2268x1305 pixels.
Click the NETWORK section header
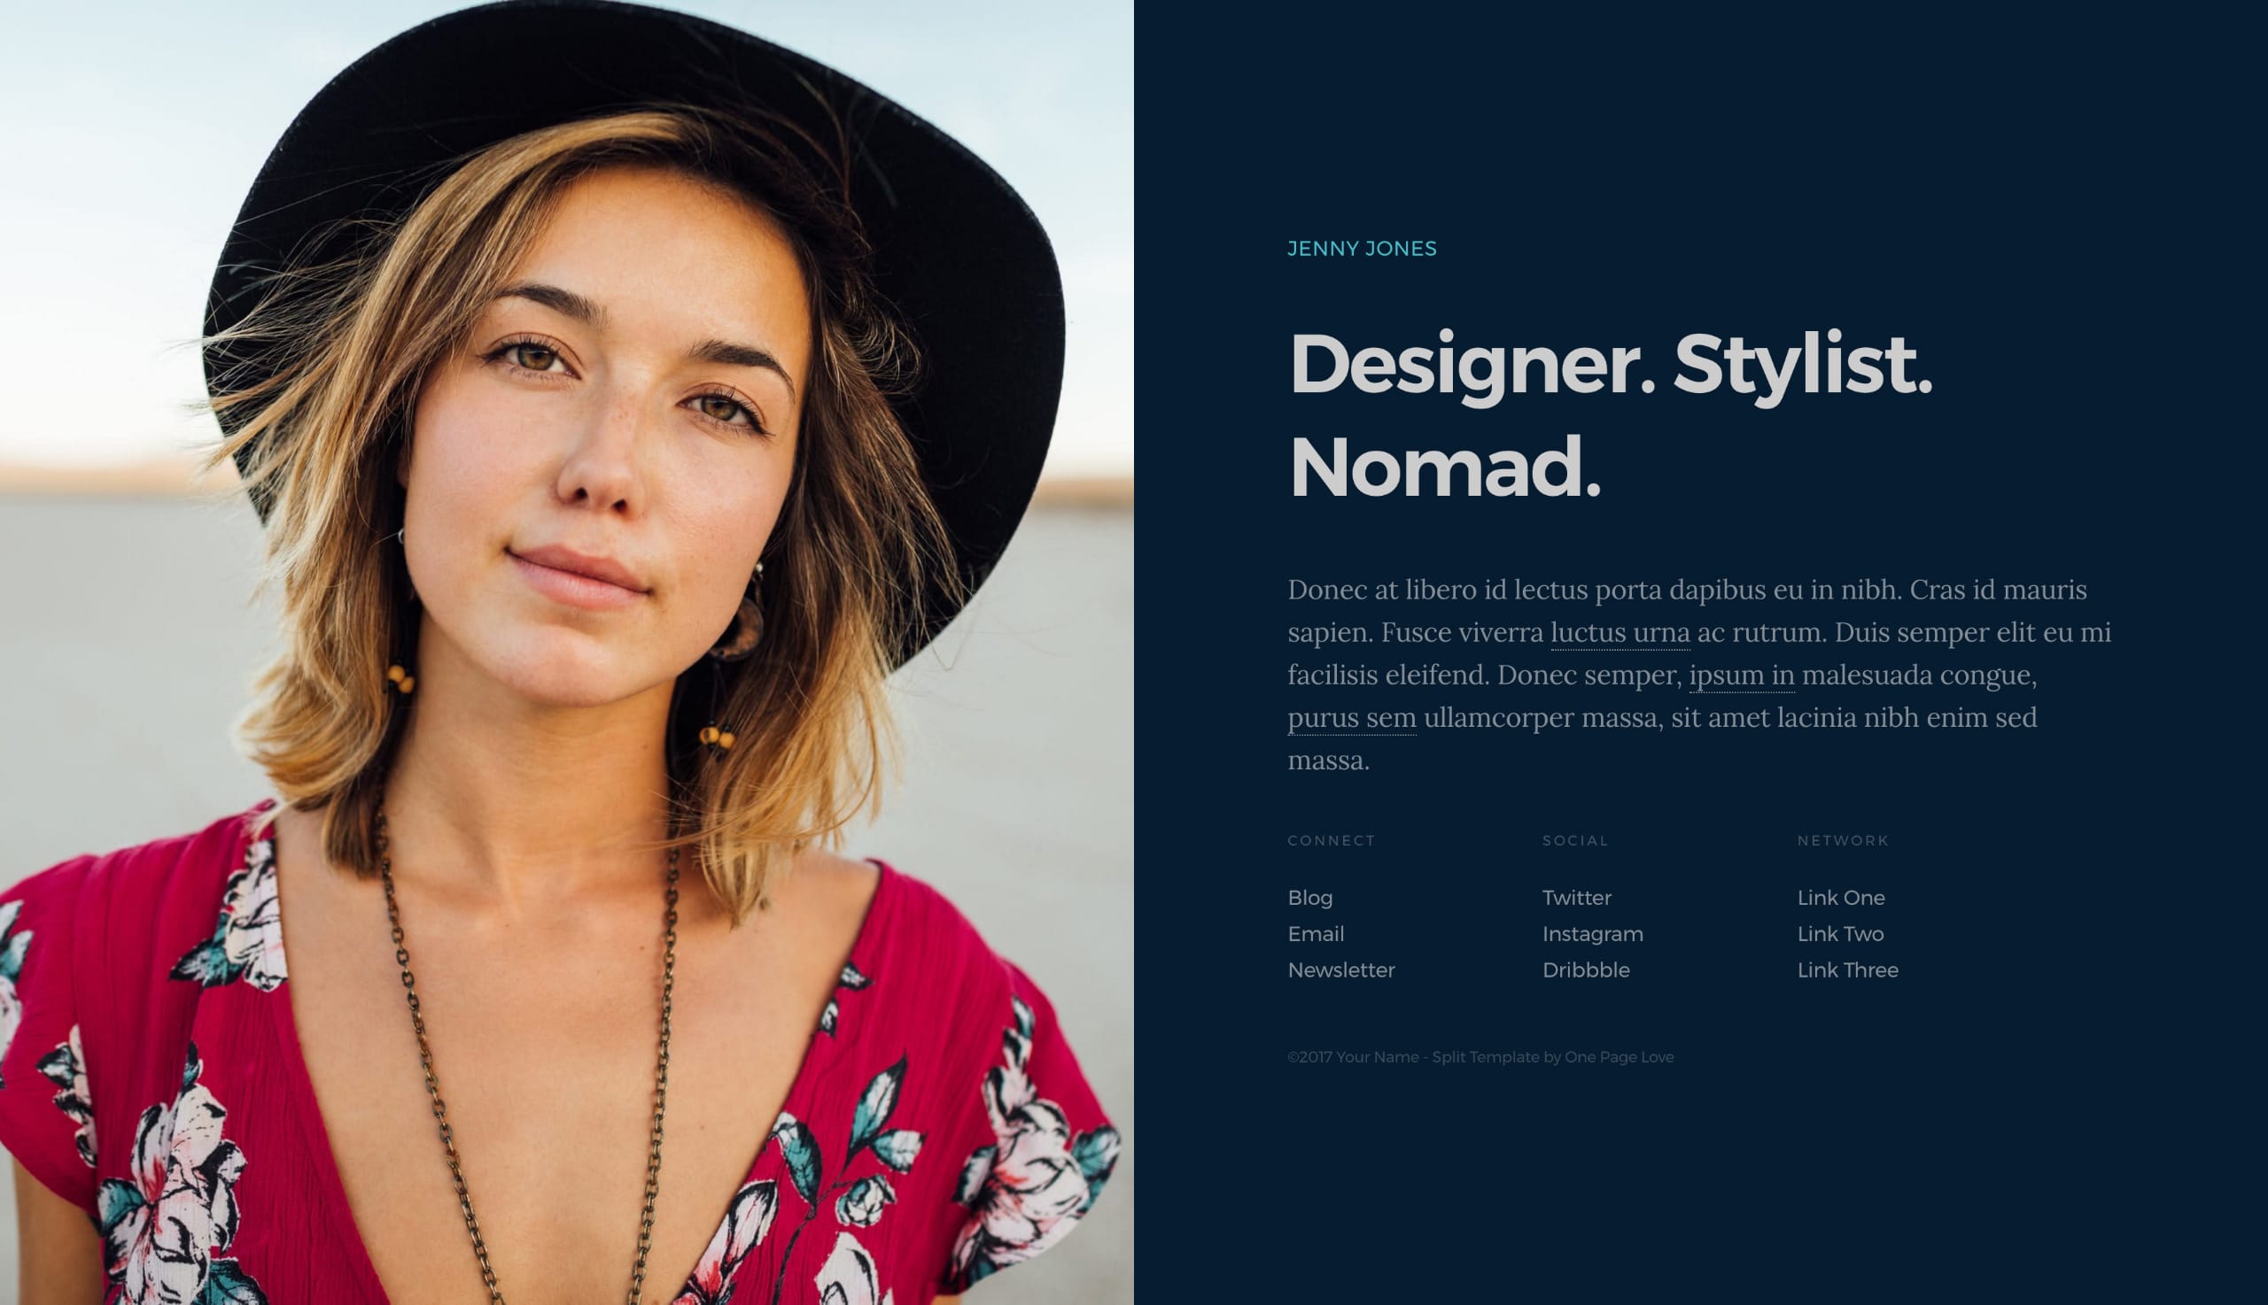[x=1843, y=839]
